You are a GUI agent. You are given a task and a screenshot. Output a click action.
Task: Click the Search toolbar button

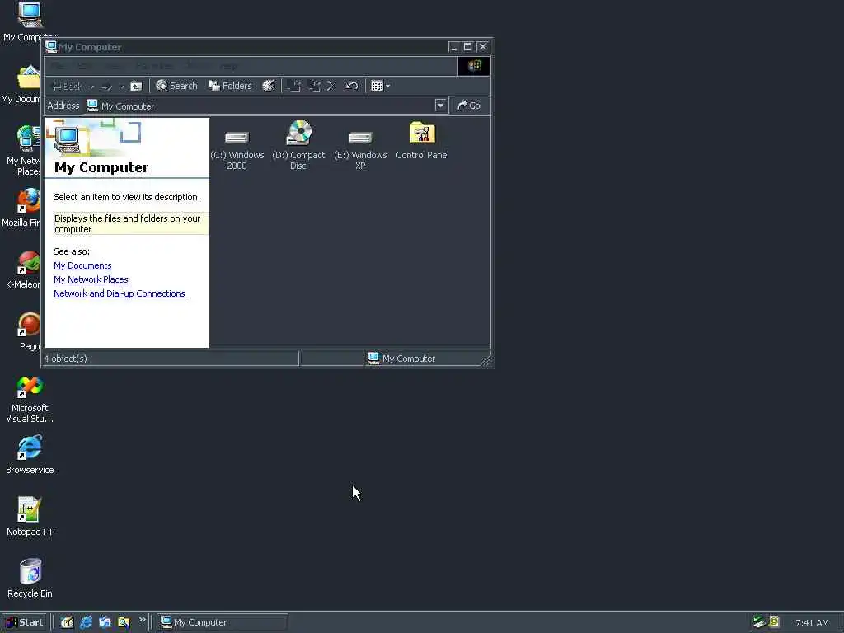(176, 86)
